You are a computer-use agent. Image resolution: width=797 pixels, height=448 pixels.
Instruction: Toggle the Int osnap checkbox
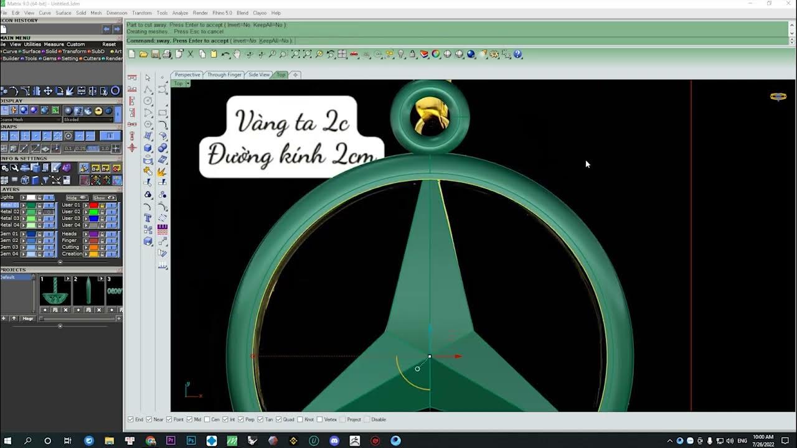click(x=225, y=419)
